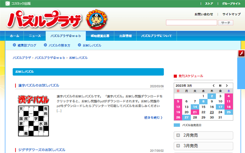Viewport: 245px width, 153px height.
Task: Expand the 2月発売 section
Action: click(x=203, y=135)
